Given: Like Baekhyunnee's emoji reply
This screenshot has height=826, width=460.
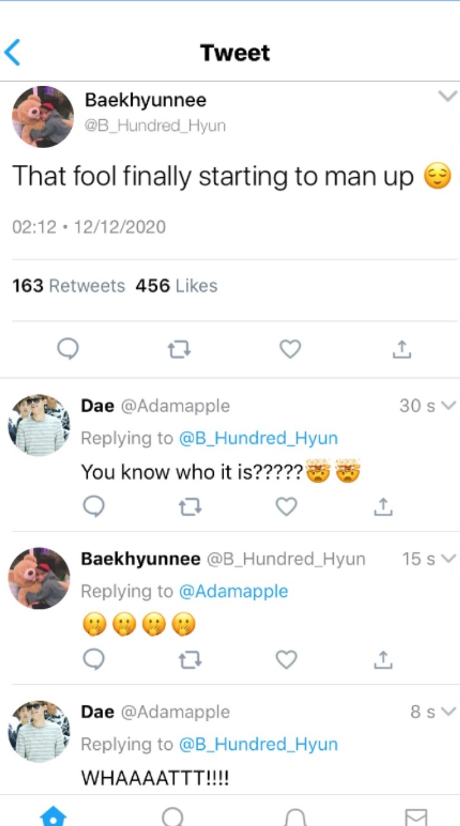Looking at the screenshot, I should [x=286, y=660].
